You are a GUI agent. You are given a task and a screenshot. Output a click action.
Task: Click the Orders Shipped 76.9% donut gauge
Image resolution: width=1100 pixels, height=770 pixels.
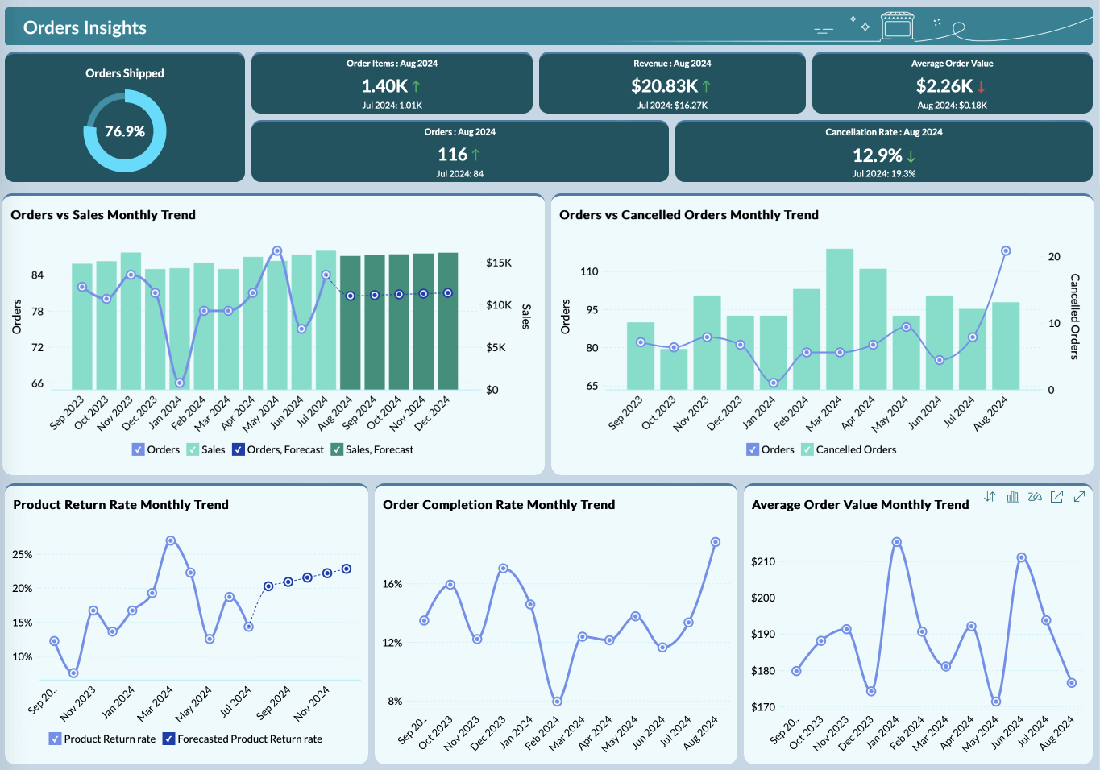(125, 131)
